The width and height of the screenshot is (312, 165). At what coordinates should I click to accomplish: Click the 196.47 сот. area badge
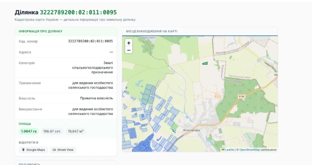(52, 131)
